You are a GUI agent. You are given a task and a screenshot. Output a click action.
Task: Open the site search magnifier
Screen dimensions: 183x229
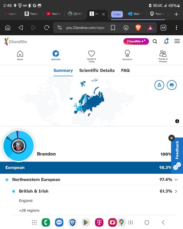(155, 41)
